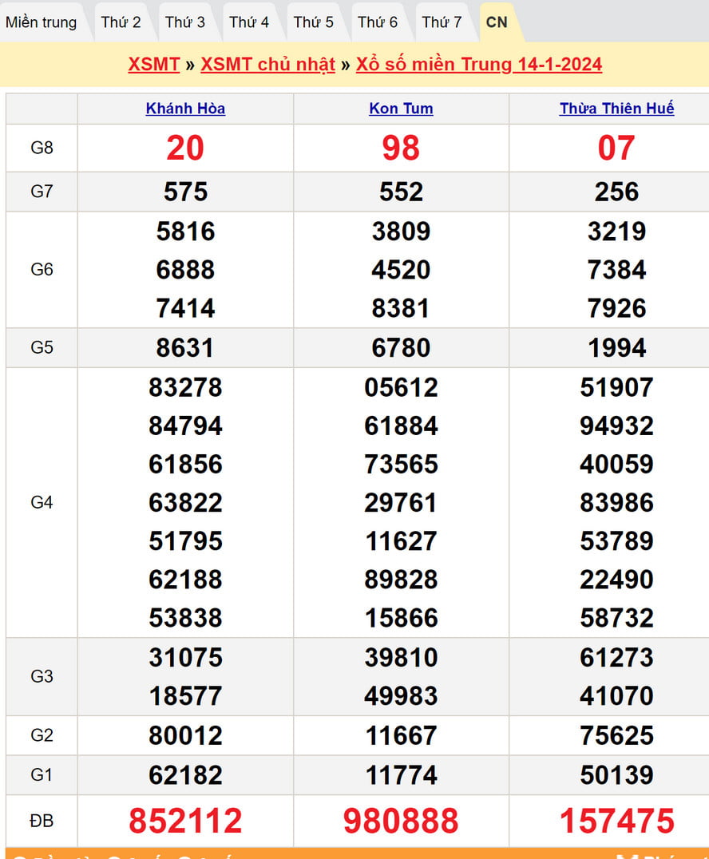Image resolution: width=709 pixels, height=859 pixels.
Task: Click Thừa Thiên Huế special prize 157475
Action: tap(616, 821)
